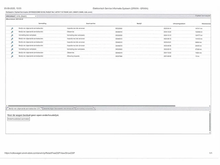Viewport: 220px width, 165px height.
Task: Open details magnifier for the 2024-10-10 entry
Action: pyautogui.click(x=12, y=35)
